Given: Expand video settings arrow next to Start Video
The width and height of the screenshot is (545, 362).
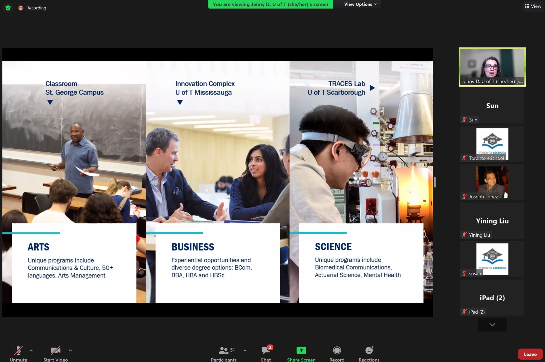Looking at the screenshot, I should pos(70,351).
